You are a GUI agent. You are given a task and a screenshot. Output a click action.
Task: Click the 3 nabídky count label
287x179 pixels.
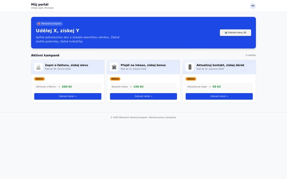250,55
